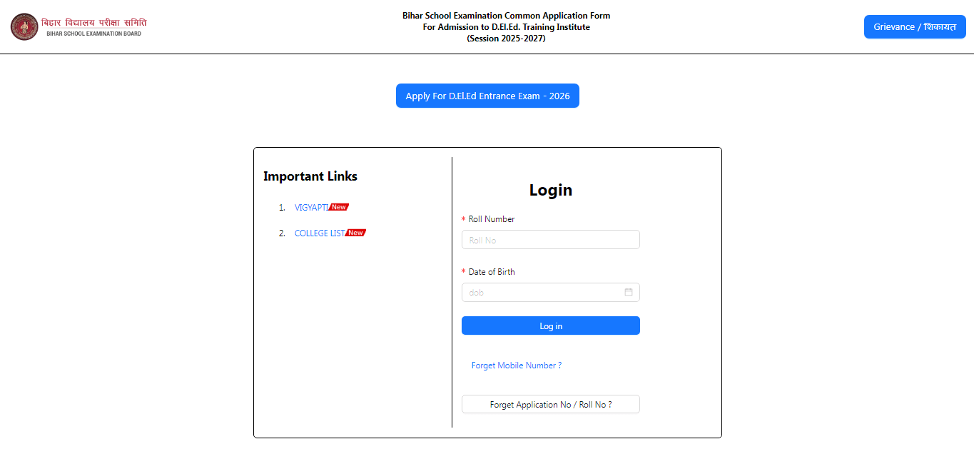Click the red New badge beside COLLEGE LIST
974x454 pixels.
356,233
